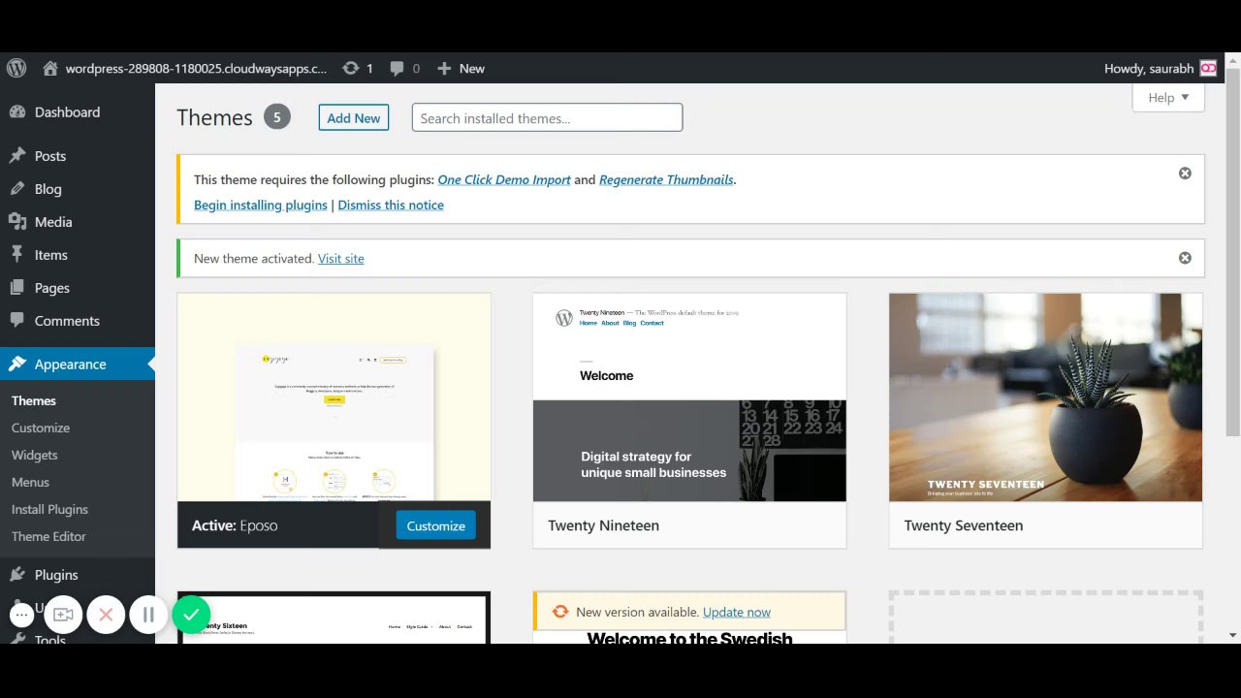This screenshot has width=1241, height=698.
Task: Open the Themes submenu item
Action: coord(34,400)
